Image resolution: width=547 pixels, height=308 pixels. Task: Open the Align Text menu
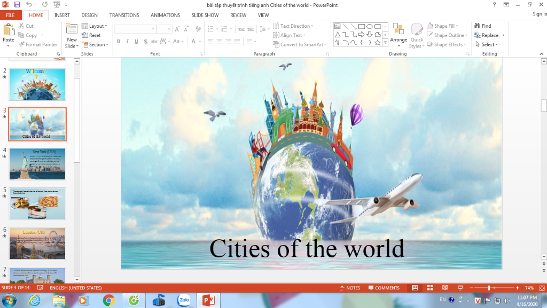[x=289, y=35]
